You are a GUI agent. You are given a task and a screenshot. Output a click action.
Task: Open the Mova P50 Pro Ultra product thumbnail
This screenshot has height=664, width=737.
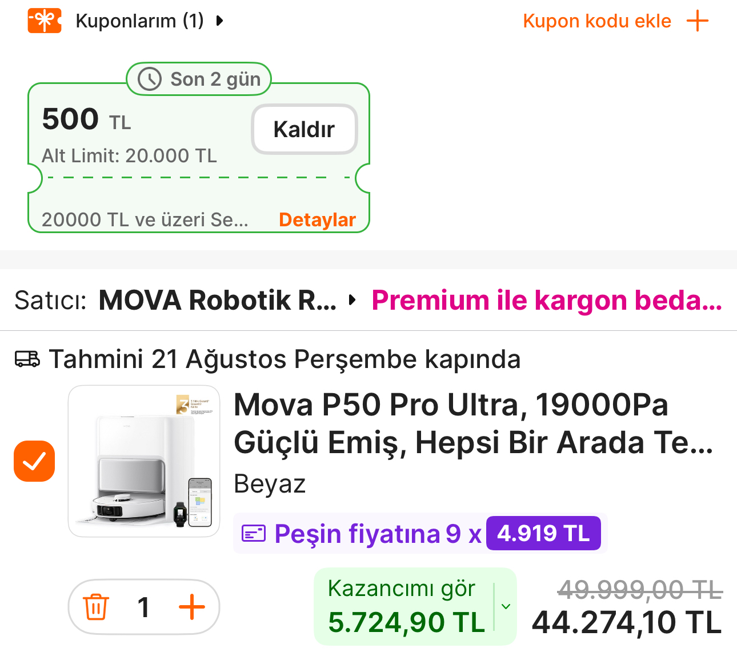point(144,461)
